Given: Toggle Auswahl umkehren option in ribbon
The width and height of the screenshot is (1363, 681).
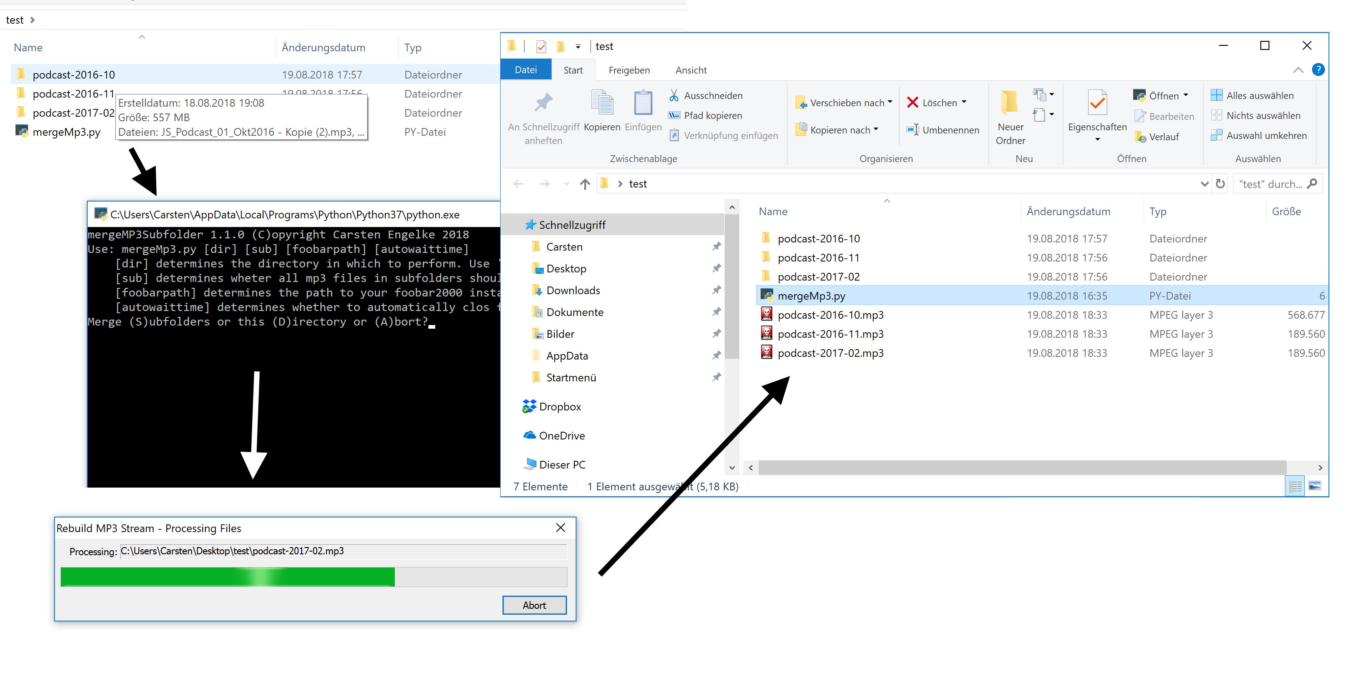Looking at the screenshot, I should (1261, 134).
